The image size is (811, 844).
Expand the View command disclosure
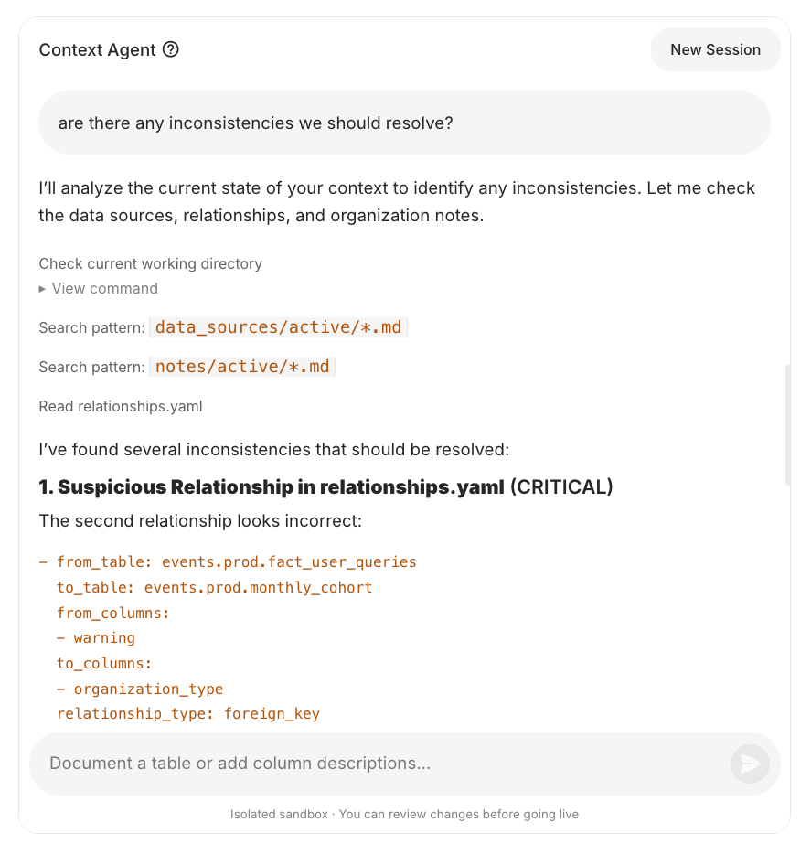pos(99,288)
